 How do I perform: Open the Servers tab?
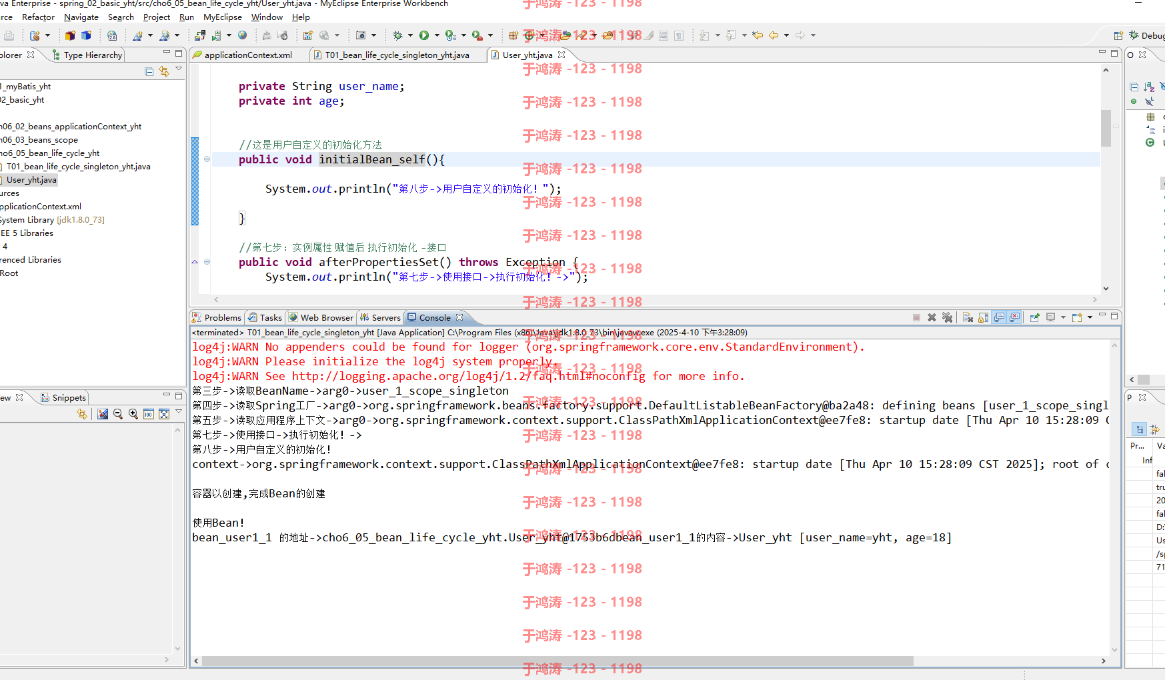[380, 318]
